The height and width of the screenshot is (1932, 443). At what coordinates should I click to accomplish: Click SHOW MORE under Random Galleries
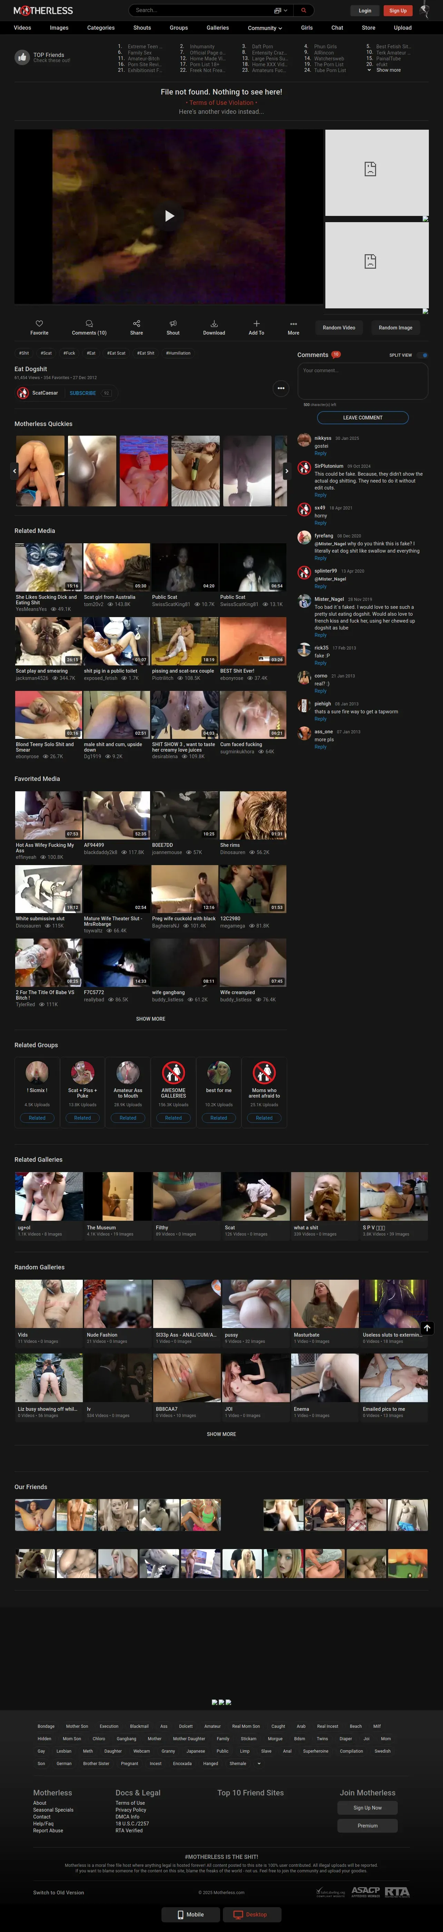pos(221,1434)
